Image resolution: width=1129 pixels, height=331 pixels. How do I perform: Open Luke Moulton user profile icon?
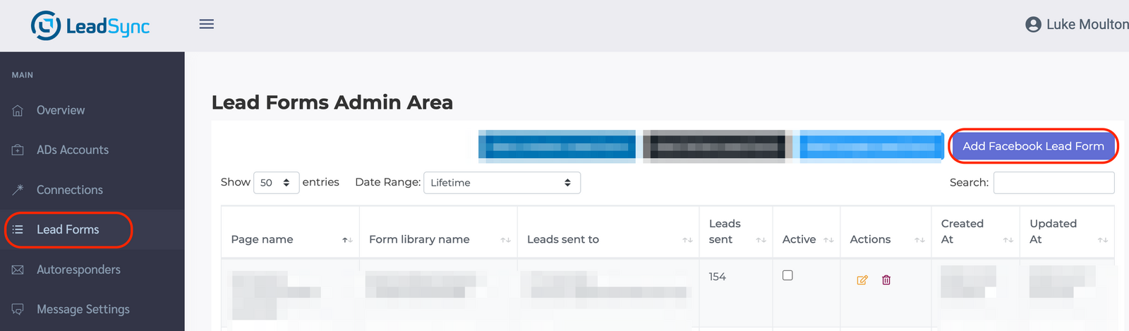pyautogui.click(x=1033, y=25)
